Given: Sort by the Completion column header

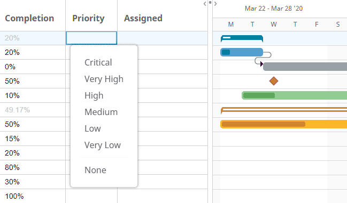Looking at the screenshot, I should 29,18.
